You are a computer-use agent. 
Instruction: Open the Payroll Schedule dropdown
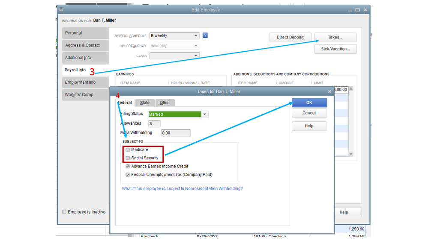click(x=196, y=35)
